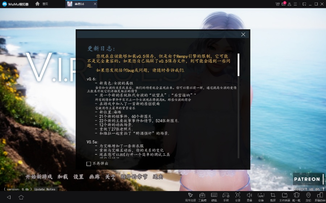
Task: Open the 加载 load menu
Action: [x=63, y=177]
